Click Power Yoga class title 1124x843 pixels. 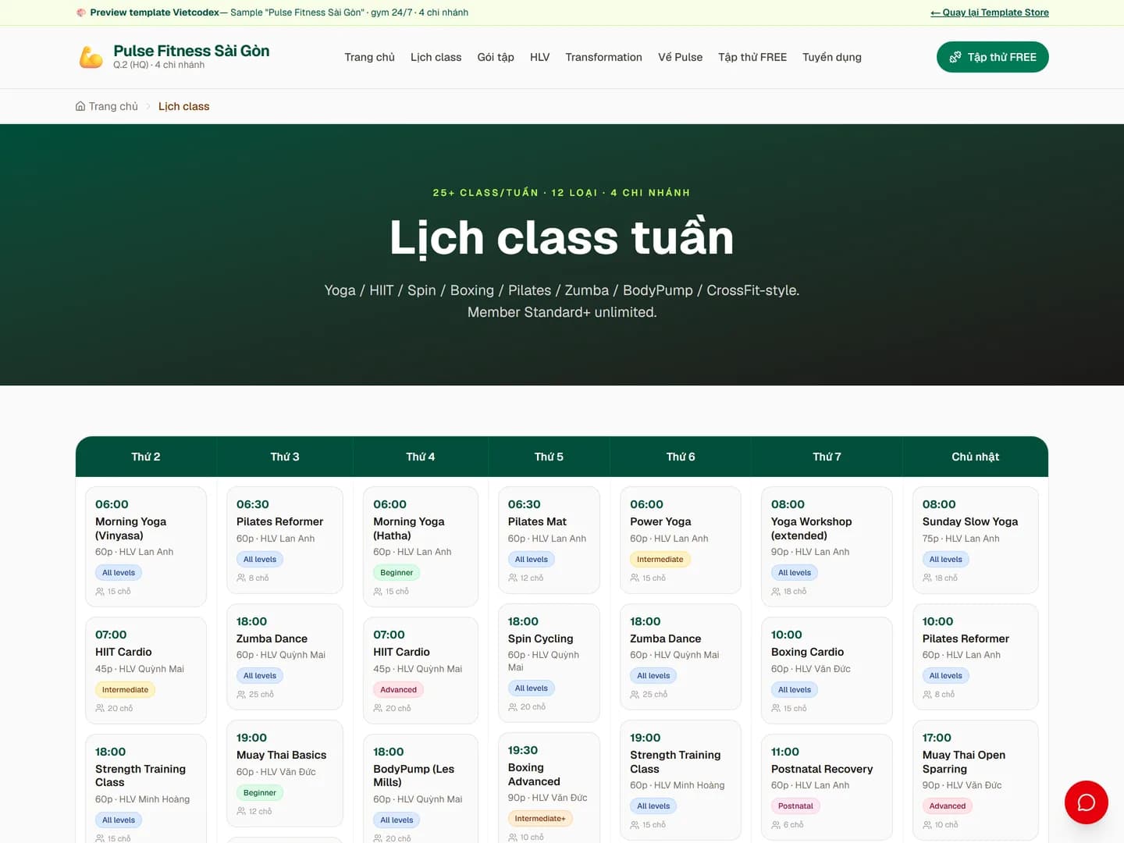660,521
